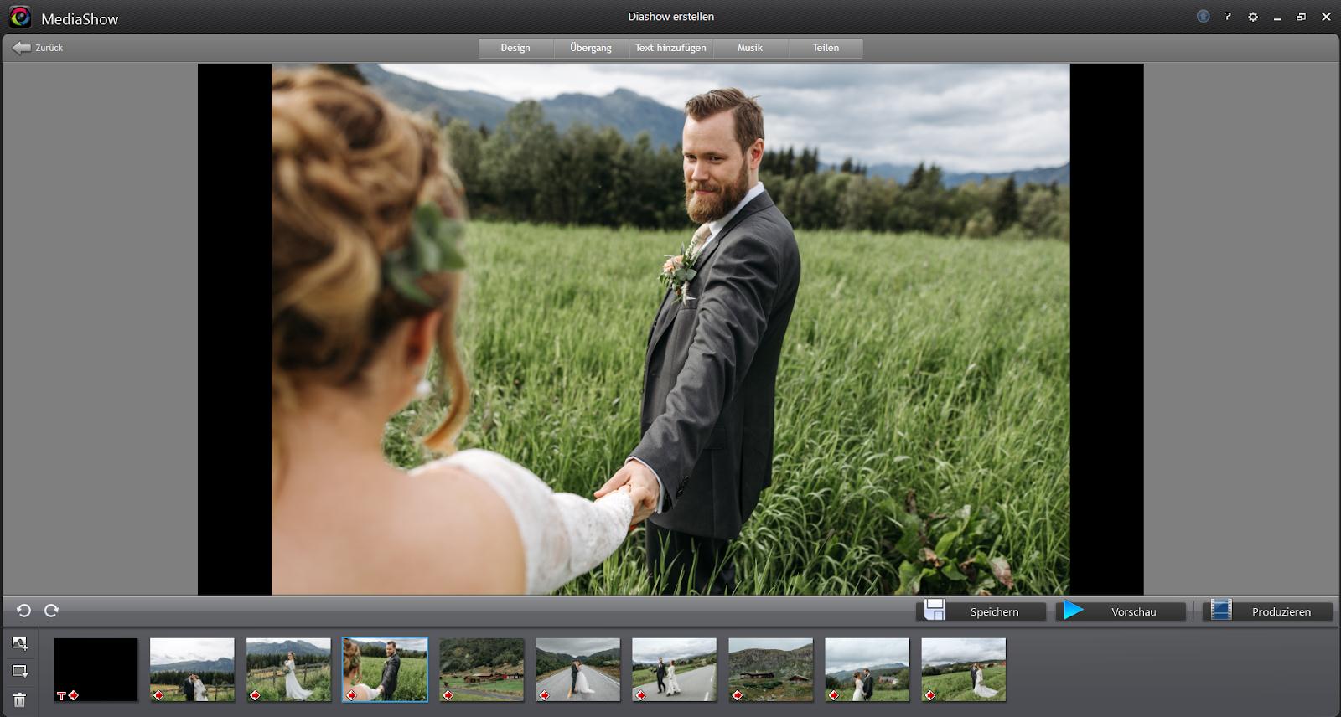Click the add photo icon beside the filmstrip
The width and height of the screenshot is (1341, 717).
(20, 643)
